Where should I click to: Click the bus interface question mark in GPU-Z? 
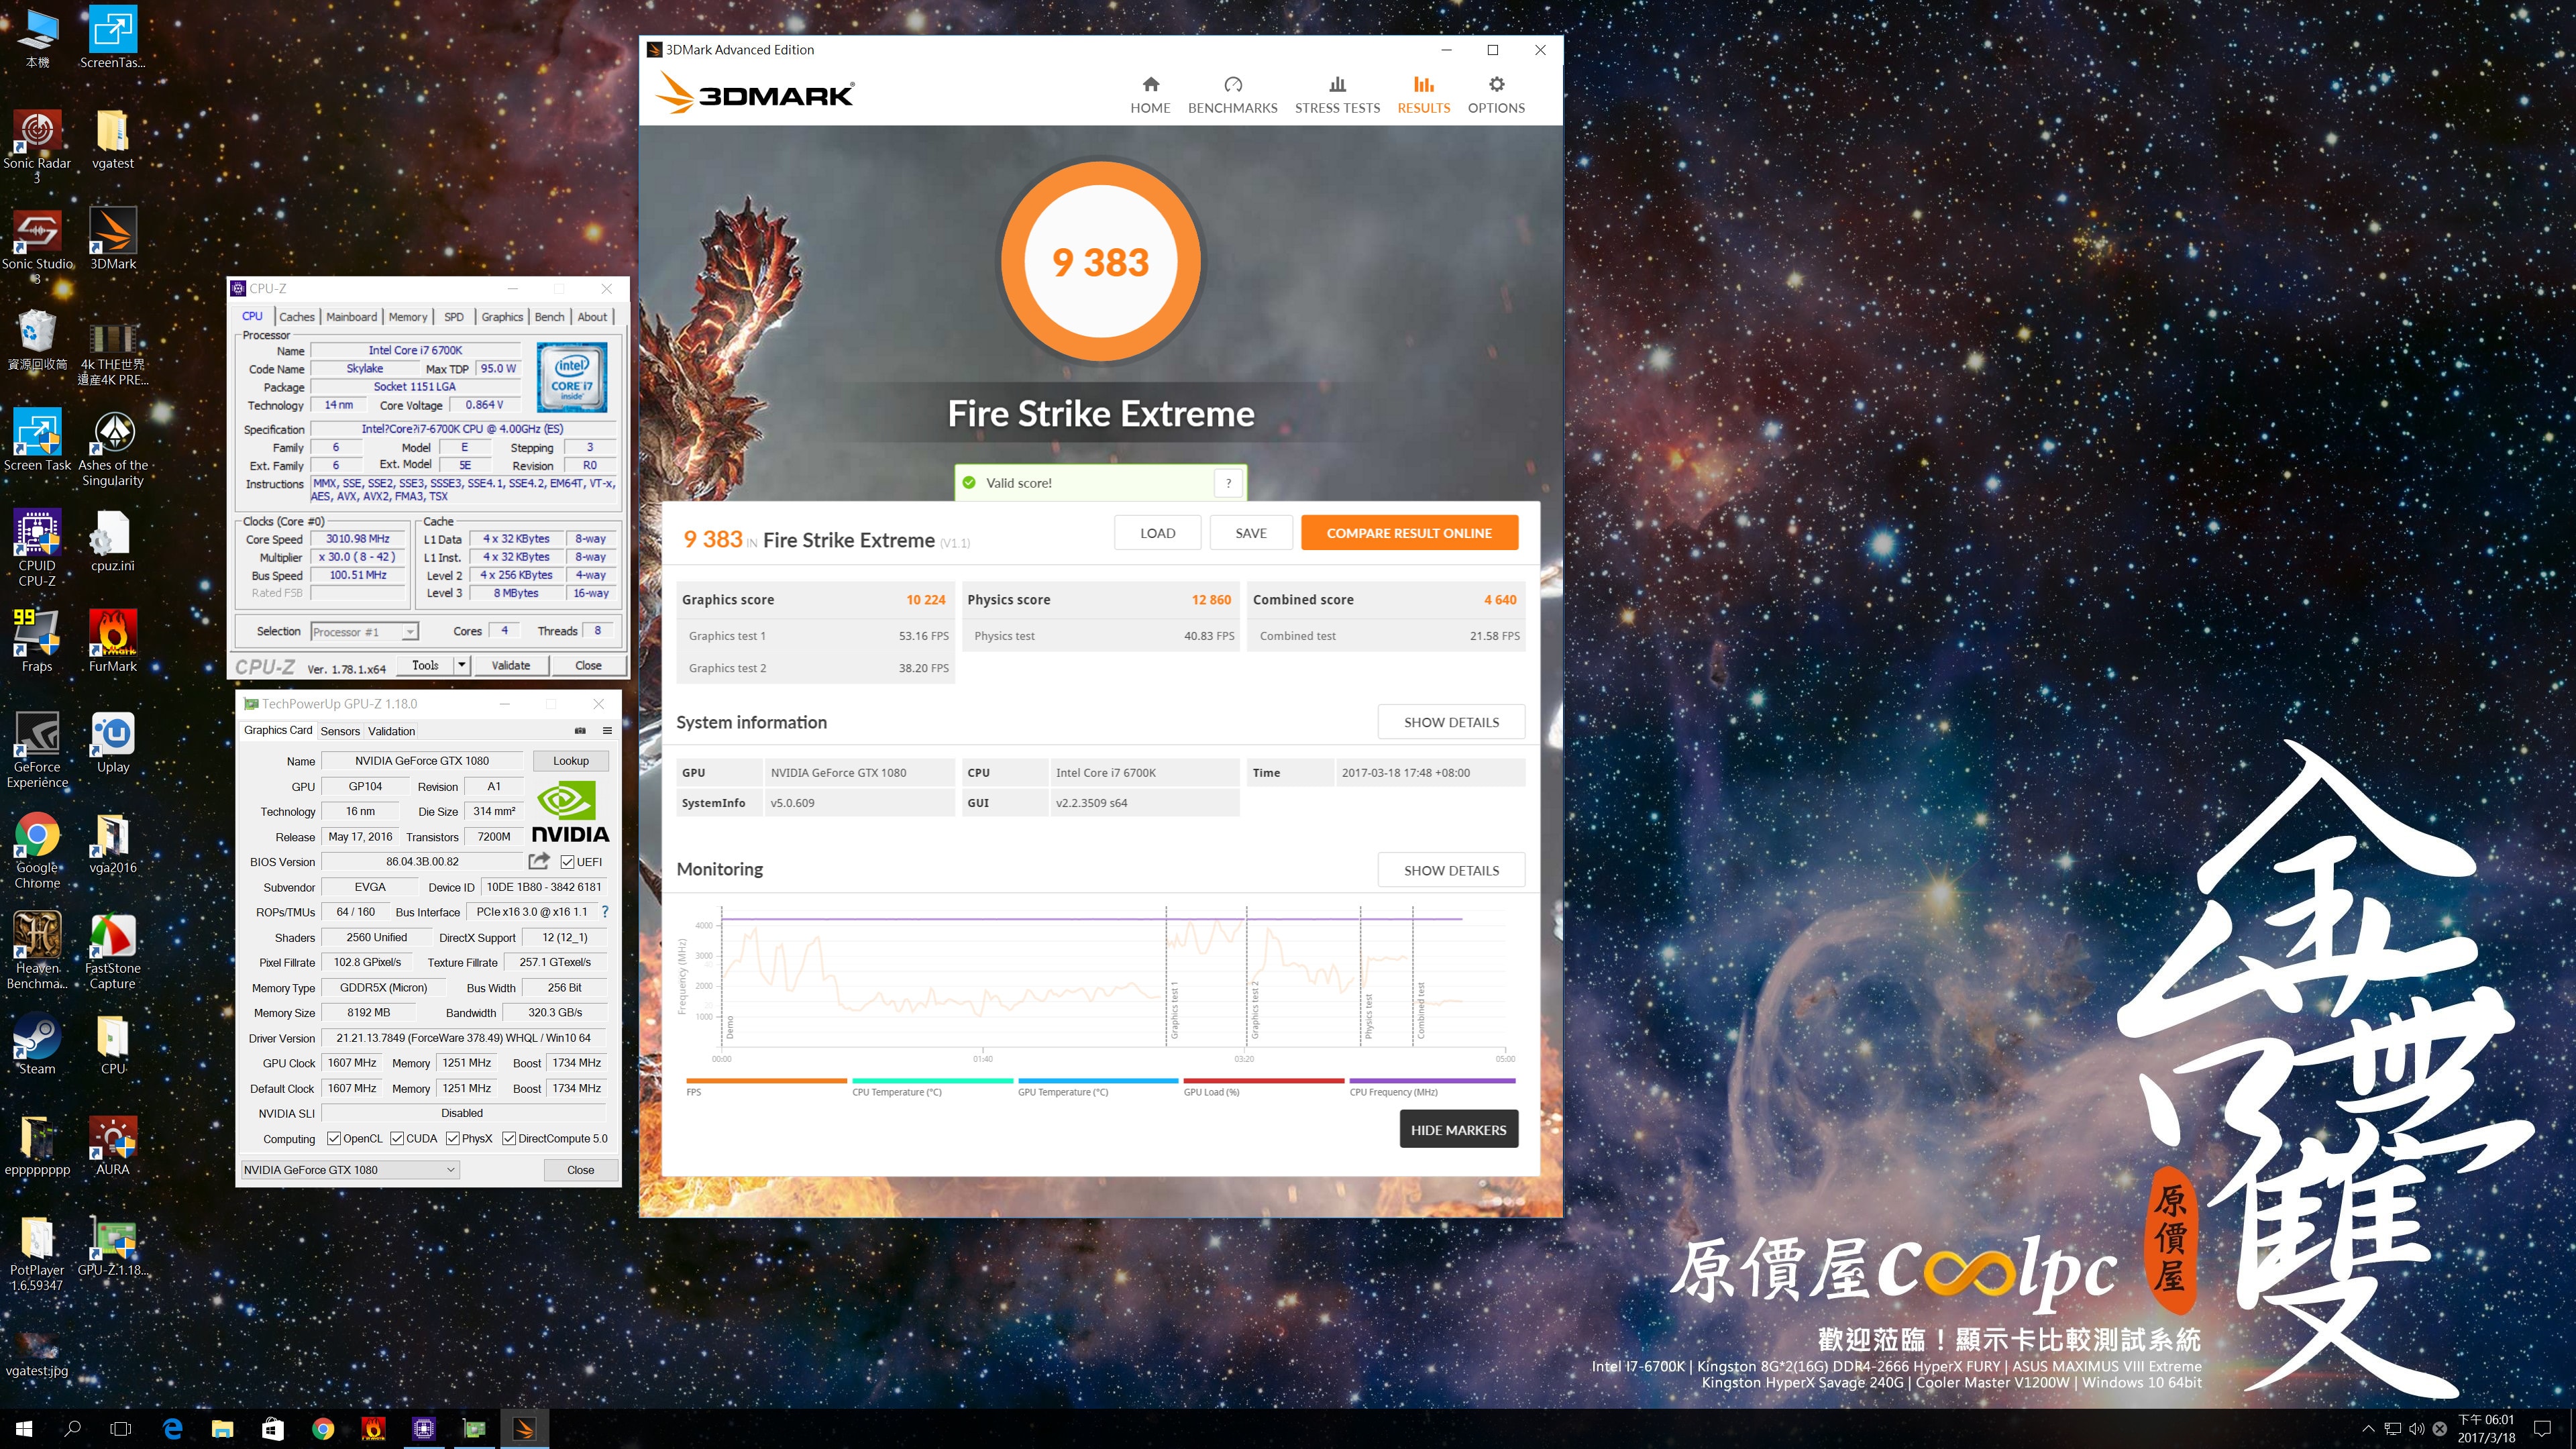point(604,912)
